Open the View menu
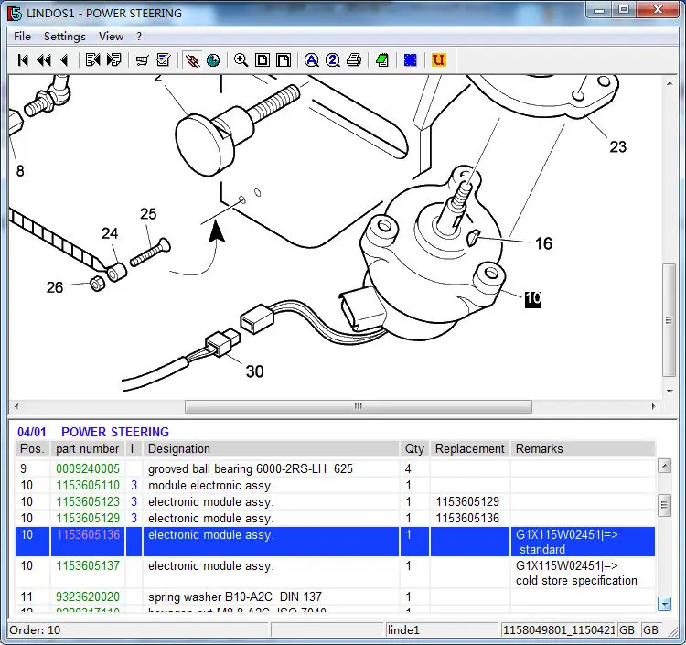Image resolution: width=686 pixels, height=645 pixels. (x=111, y=37)
